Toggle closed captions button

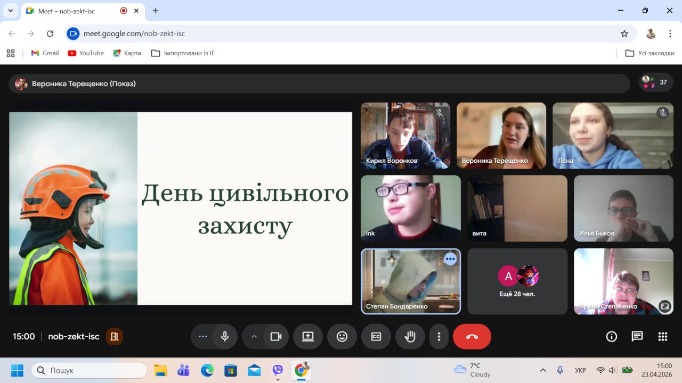(x=376, y=337)
